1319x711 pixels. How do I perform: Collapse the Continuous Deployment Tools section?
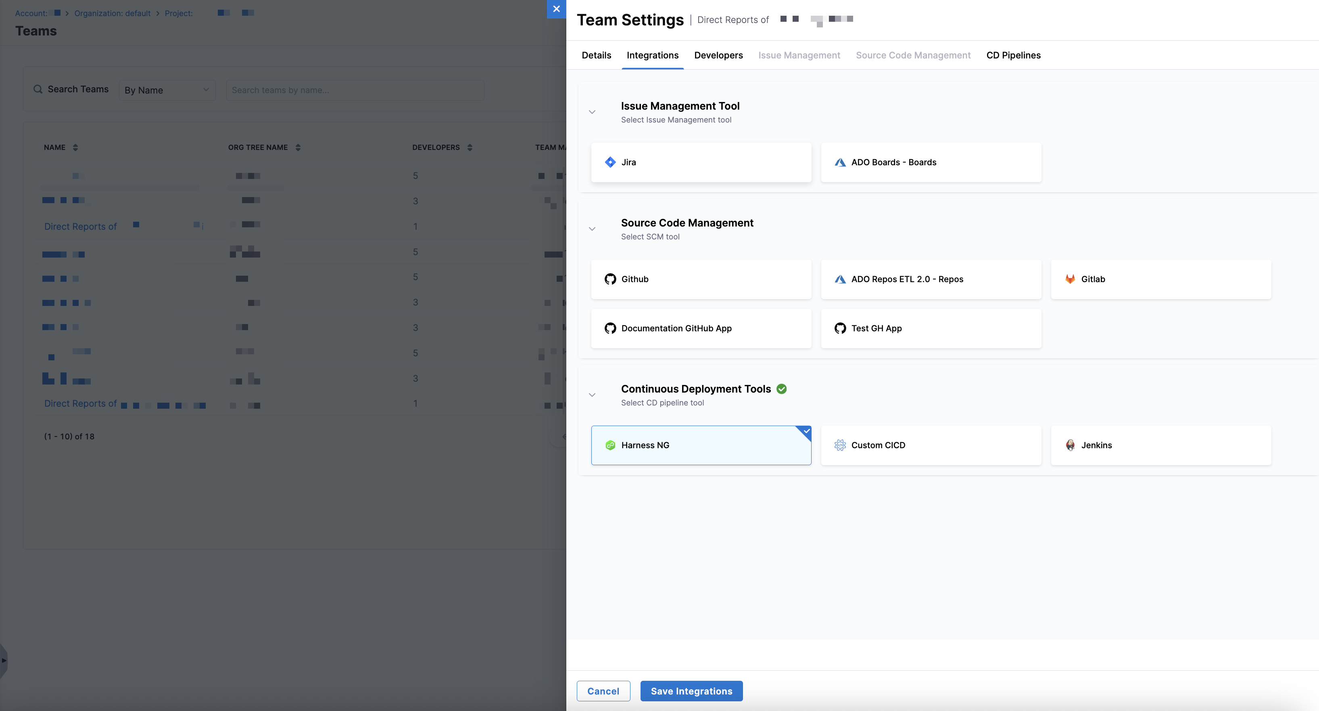[x=592, y=395]
